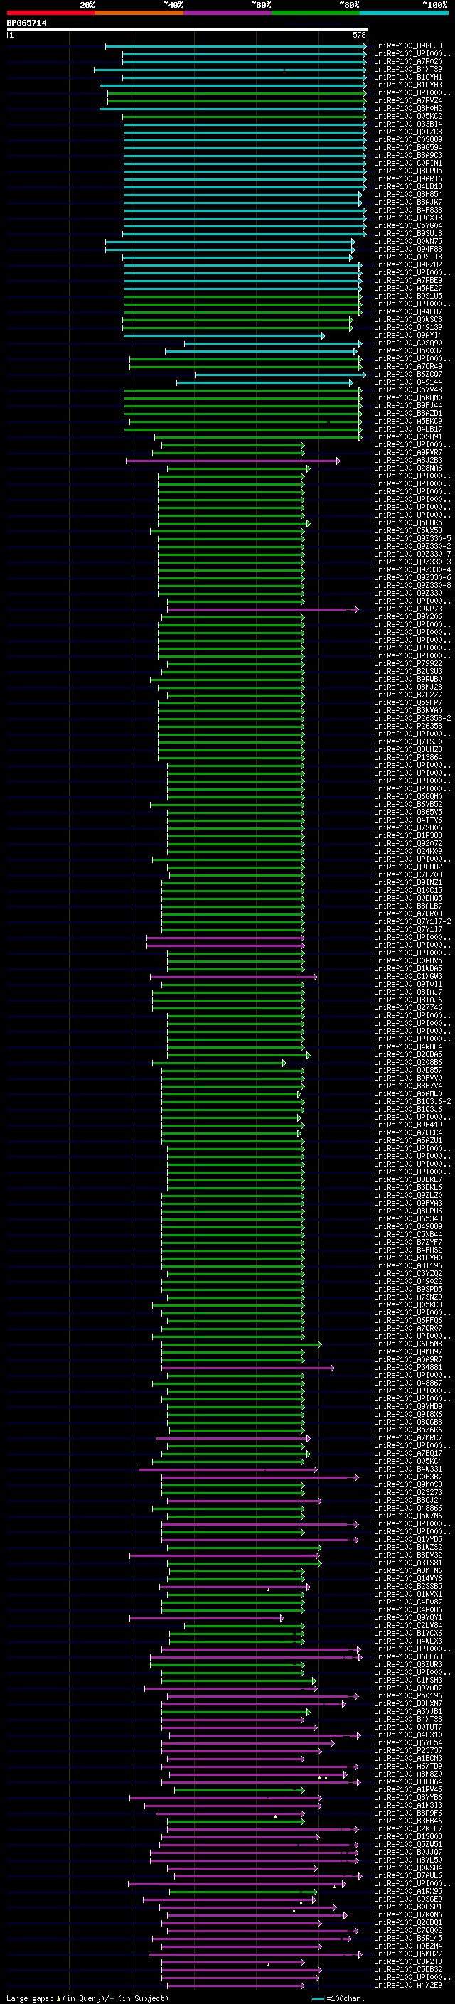Click the white query sequence bar

pos(188,30)
